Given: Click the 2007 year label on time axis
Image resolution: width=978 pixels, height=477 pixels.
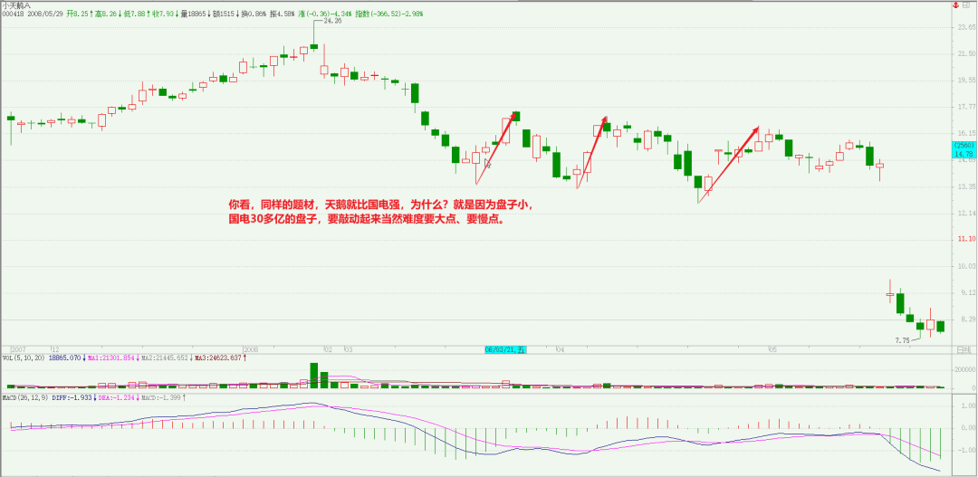Looking at the screenshot, I should point(19,349).
